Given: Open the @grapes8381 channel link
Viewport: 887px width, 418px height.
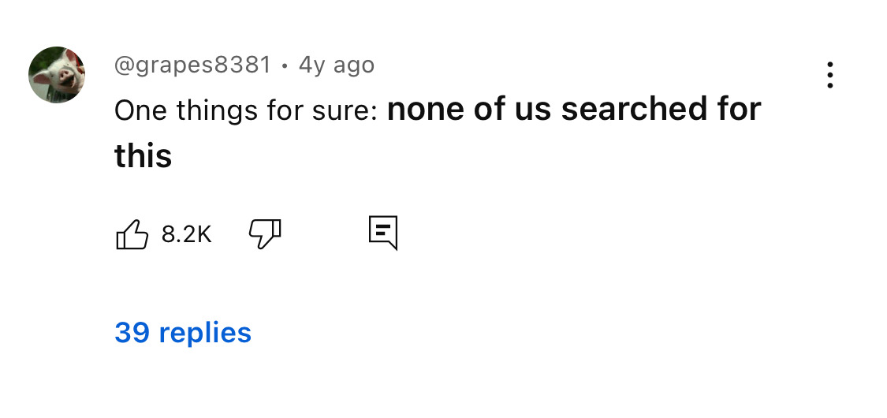Looking at the screenshot, I should 192,65.
